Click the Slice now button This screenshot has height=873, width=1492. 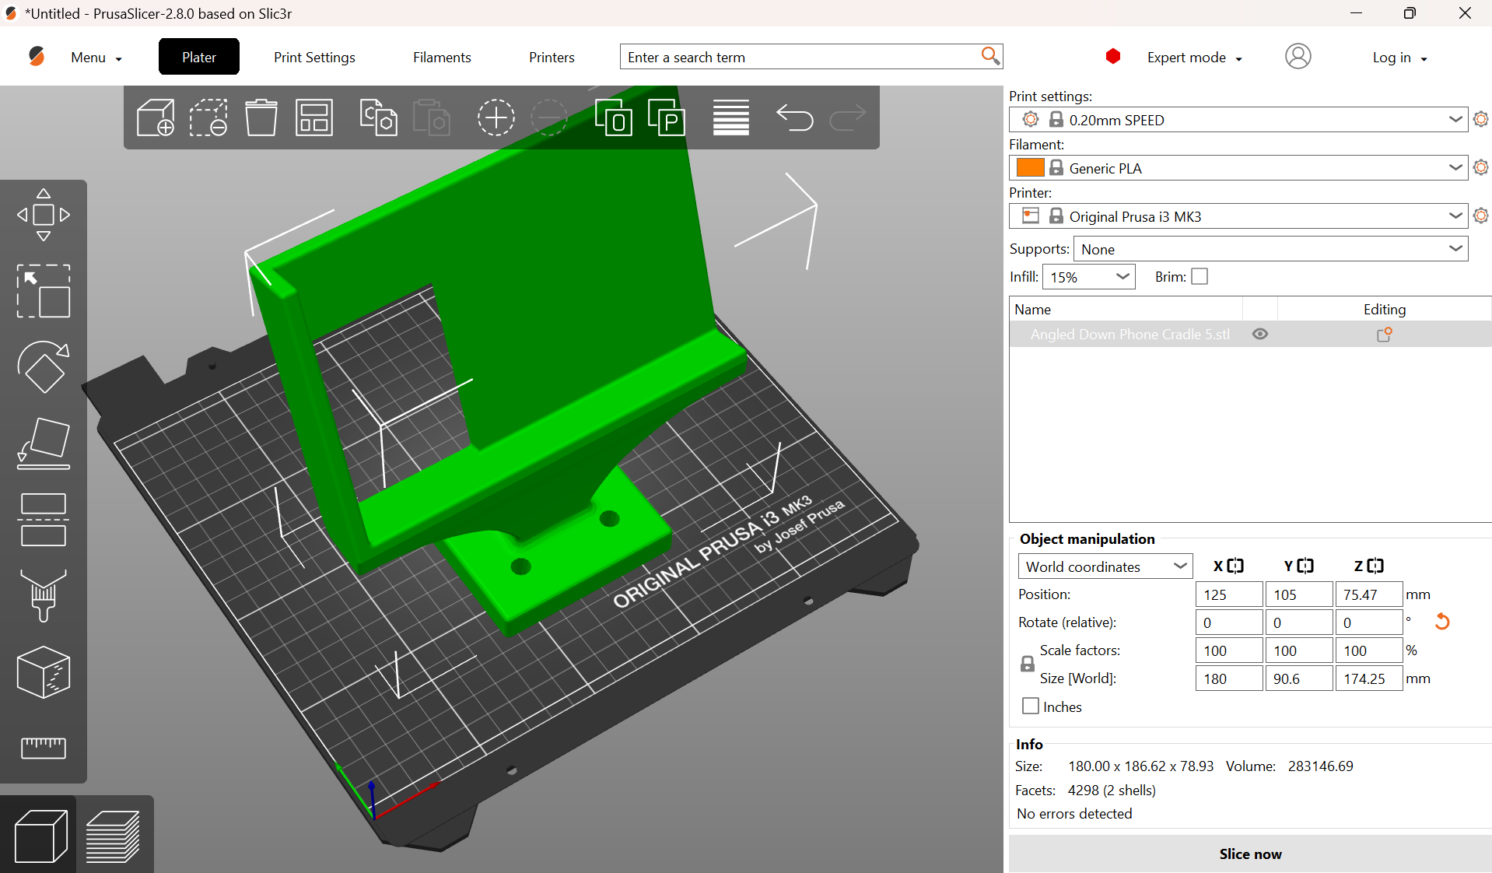(x=1250, y=854)
